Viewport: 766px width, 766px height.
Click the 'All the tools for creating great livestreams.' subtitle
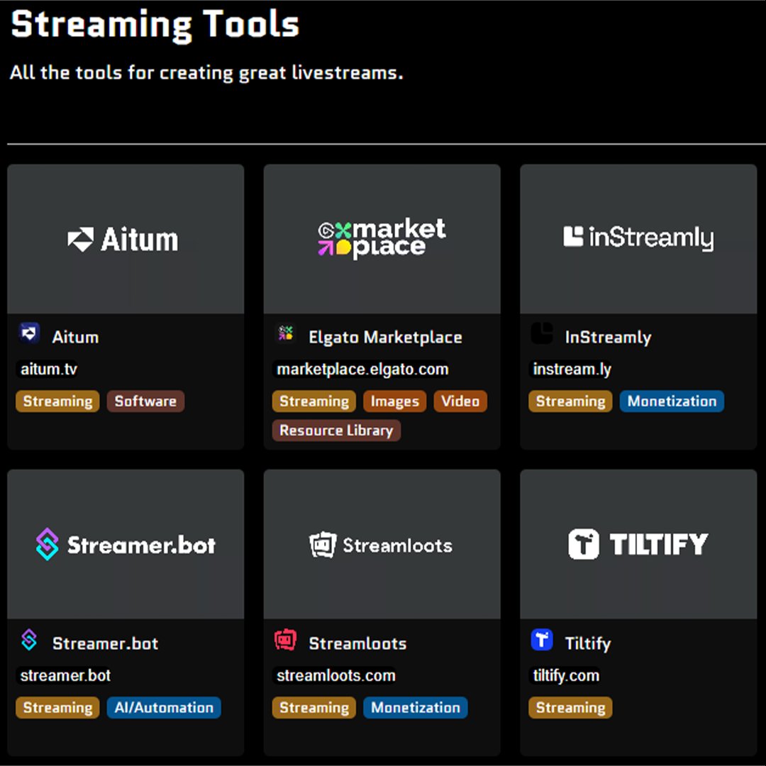(206, 73)
